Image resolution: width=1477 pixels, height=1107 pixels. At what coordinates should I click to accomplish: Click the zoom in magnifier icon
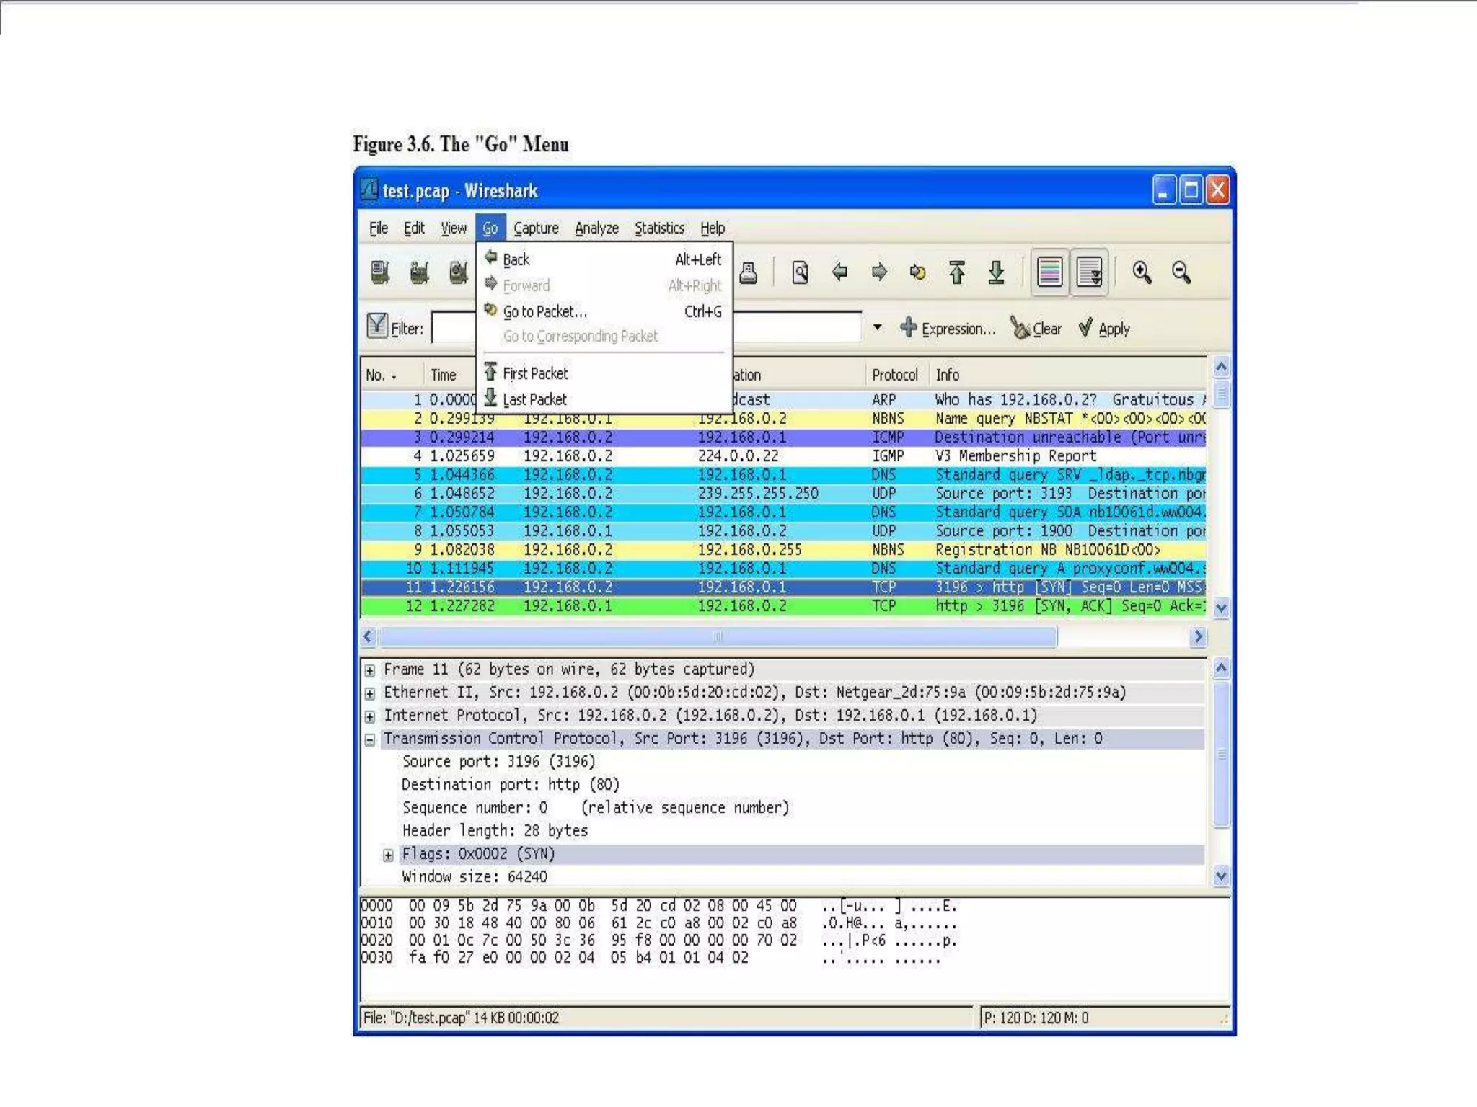pos(1142,272)
